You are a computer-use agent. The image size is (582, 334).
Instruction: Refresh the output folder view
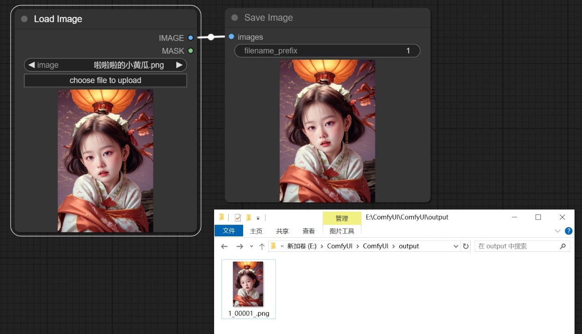[466, 246]
